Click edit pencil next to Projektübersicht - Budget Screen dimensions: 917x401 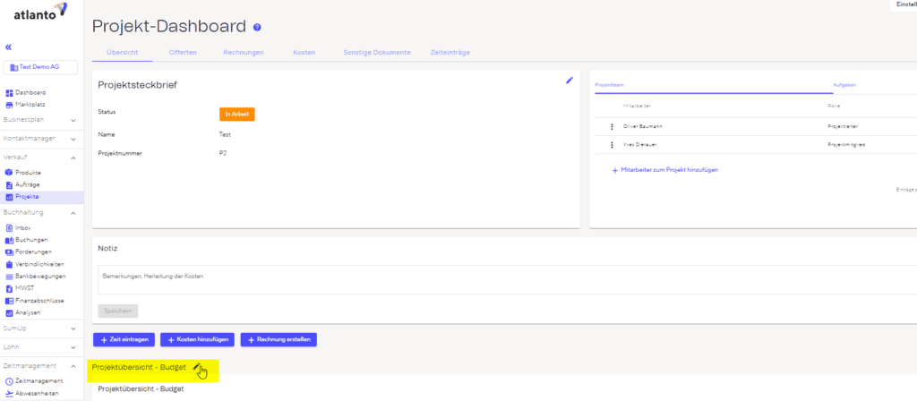click(x=197, y=367)
